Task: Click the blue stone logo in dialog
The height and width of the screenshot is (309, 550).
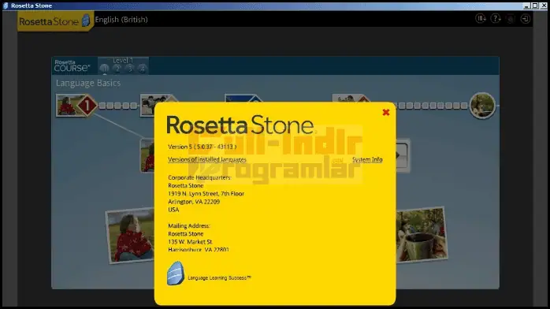Action: 176,274
